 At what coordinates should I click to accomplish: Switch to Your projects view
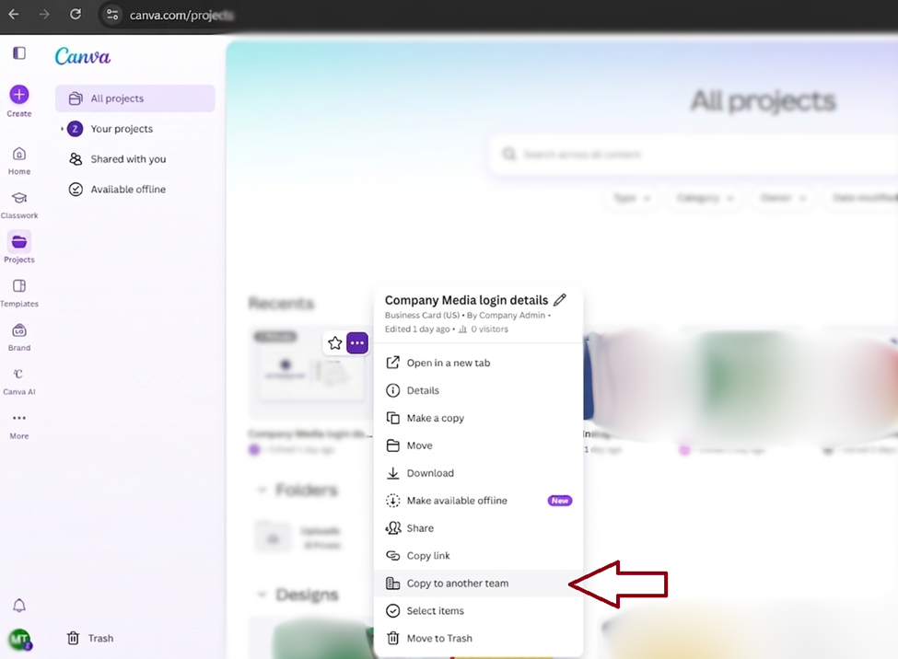click(122, 128)
